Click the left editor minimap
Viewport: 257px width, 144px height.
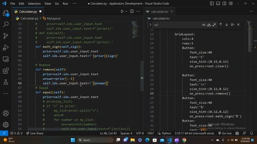pos(135,29)
